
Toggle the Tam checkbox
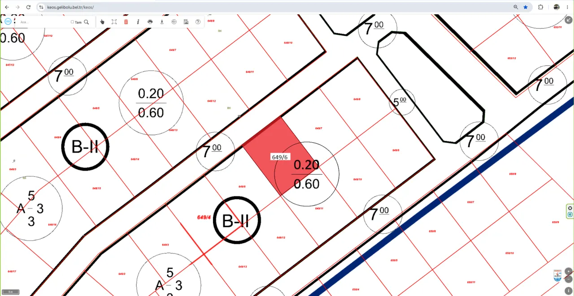[x=72, y=22]
